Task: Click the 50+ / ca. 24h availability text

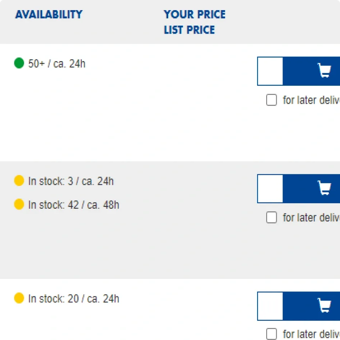Action: pyautogui.click(x=57, y=64)
